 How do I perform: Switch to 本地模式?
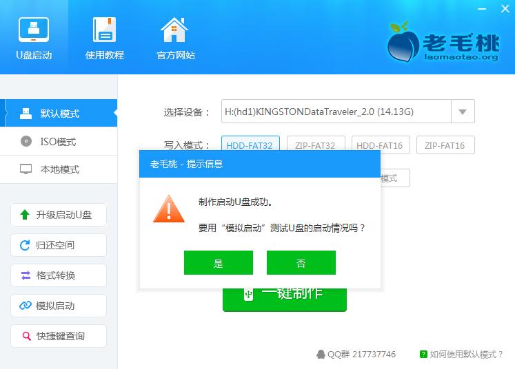click(59, 169)
